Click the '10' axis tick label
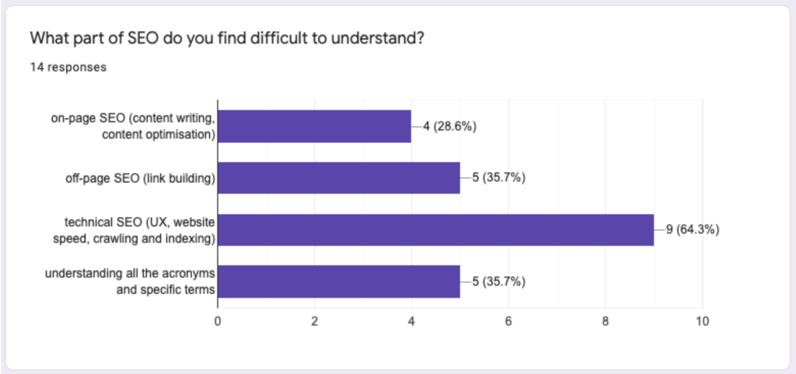The image size is (796, 374). coord(703,321)
